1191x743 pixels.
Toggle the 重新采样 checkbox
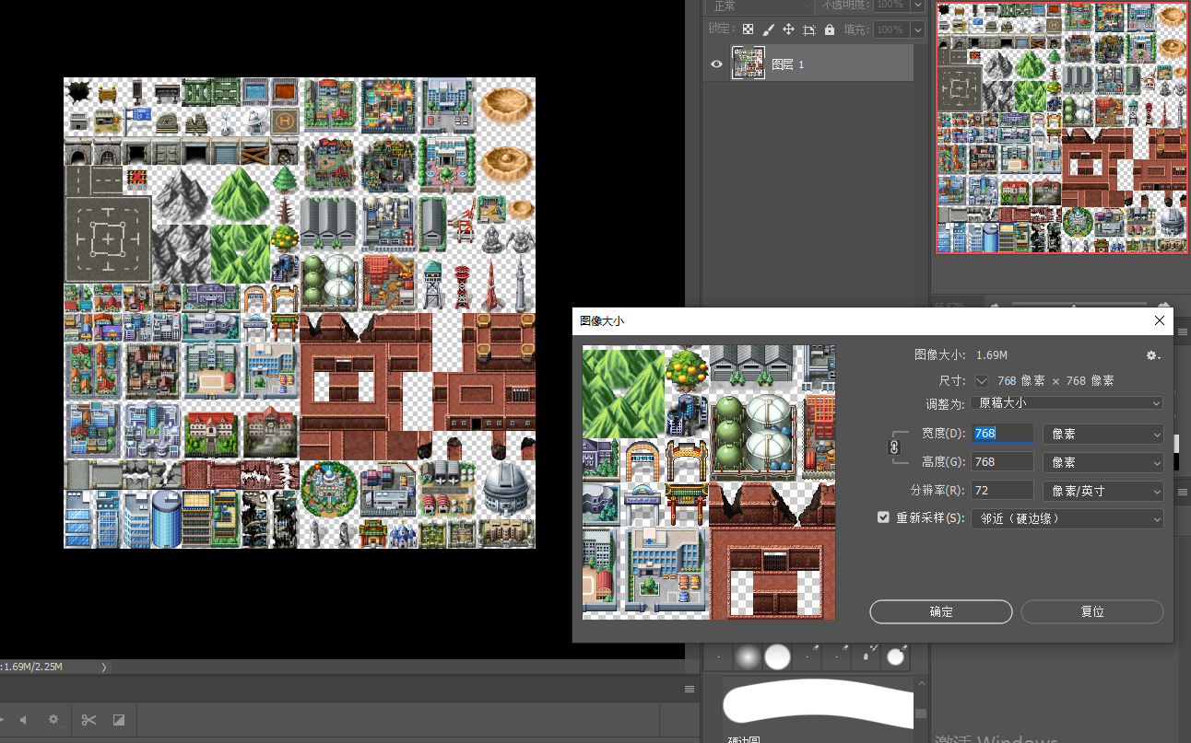(884, 517)
